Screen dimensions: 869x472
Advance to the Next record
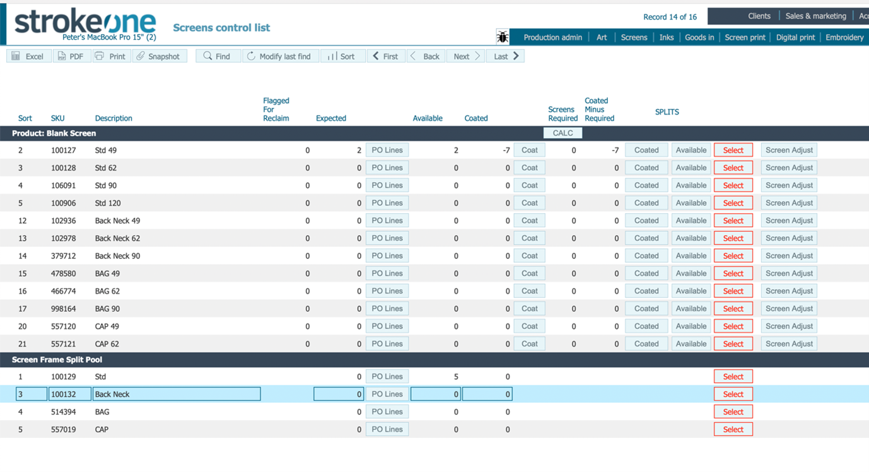(465, 56)
